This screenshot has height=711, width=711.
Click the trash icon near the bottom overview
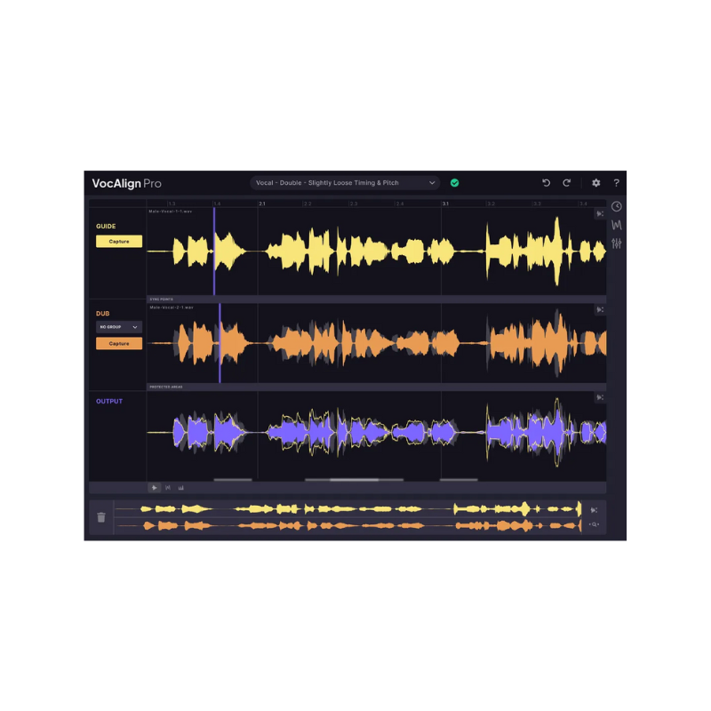[x=100, y=515]
